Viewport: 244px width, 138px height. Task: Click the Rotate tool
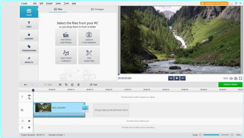click(x=72, y=85)
